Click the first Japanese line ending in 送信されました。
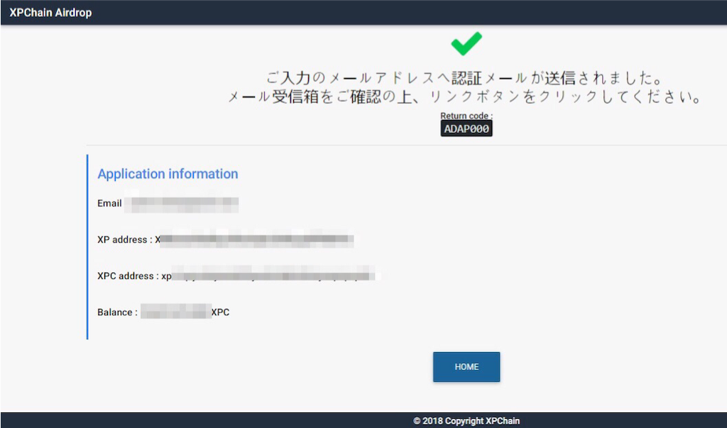The width and height of the screenshot is (727, 428). pyautogui.click(x=464, y=78)
